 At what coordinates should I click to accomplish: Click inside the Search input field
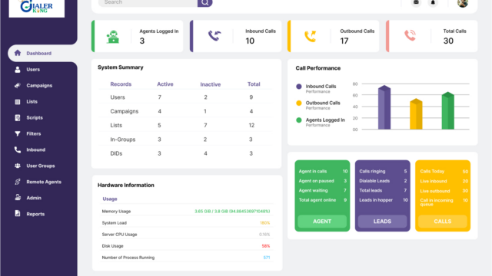(148, 3)
